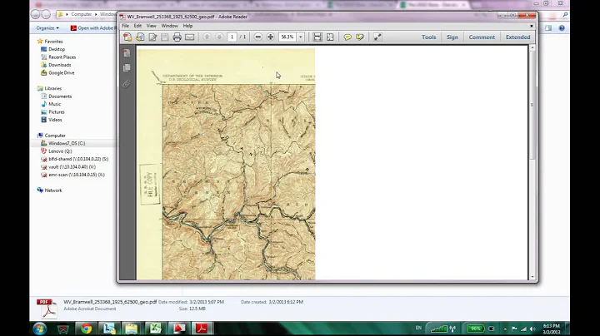Open the stacked-pages navigation panel icon

(x=127, y=68)
